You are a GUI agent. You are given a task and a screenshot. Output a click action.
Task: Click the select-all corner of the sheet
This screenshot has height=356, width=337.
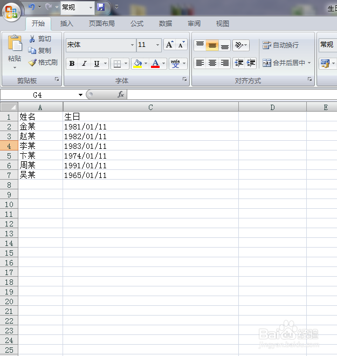point(9,107)
